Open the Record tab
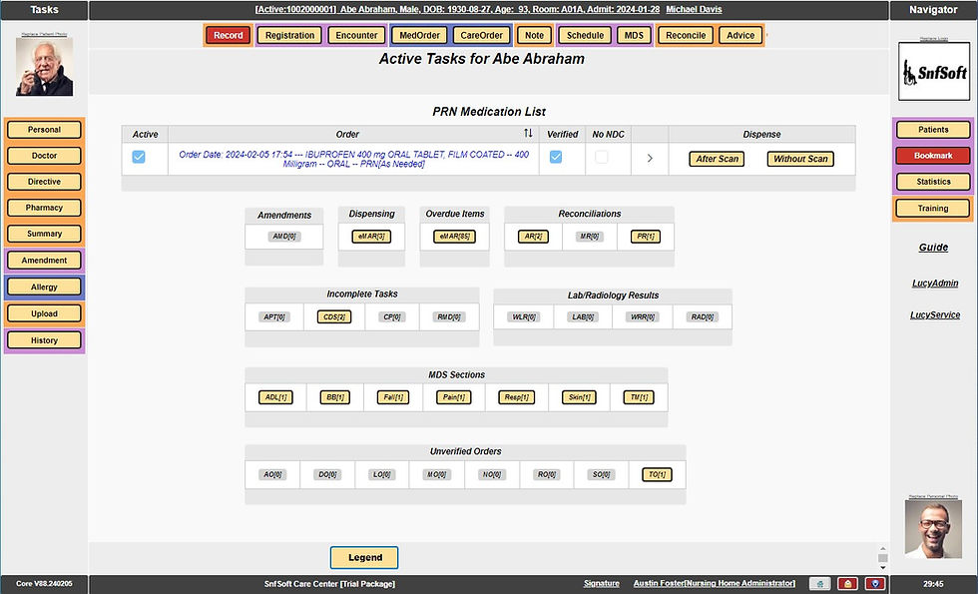Viewport: 978px width, 594px height. tap(229, 36)
